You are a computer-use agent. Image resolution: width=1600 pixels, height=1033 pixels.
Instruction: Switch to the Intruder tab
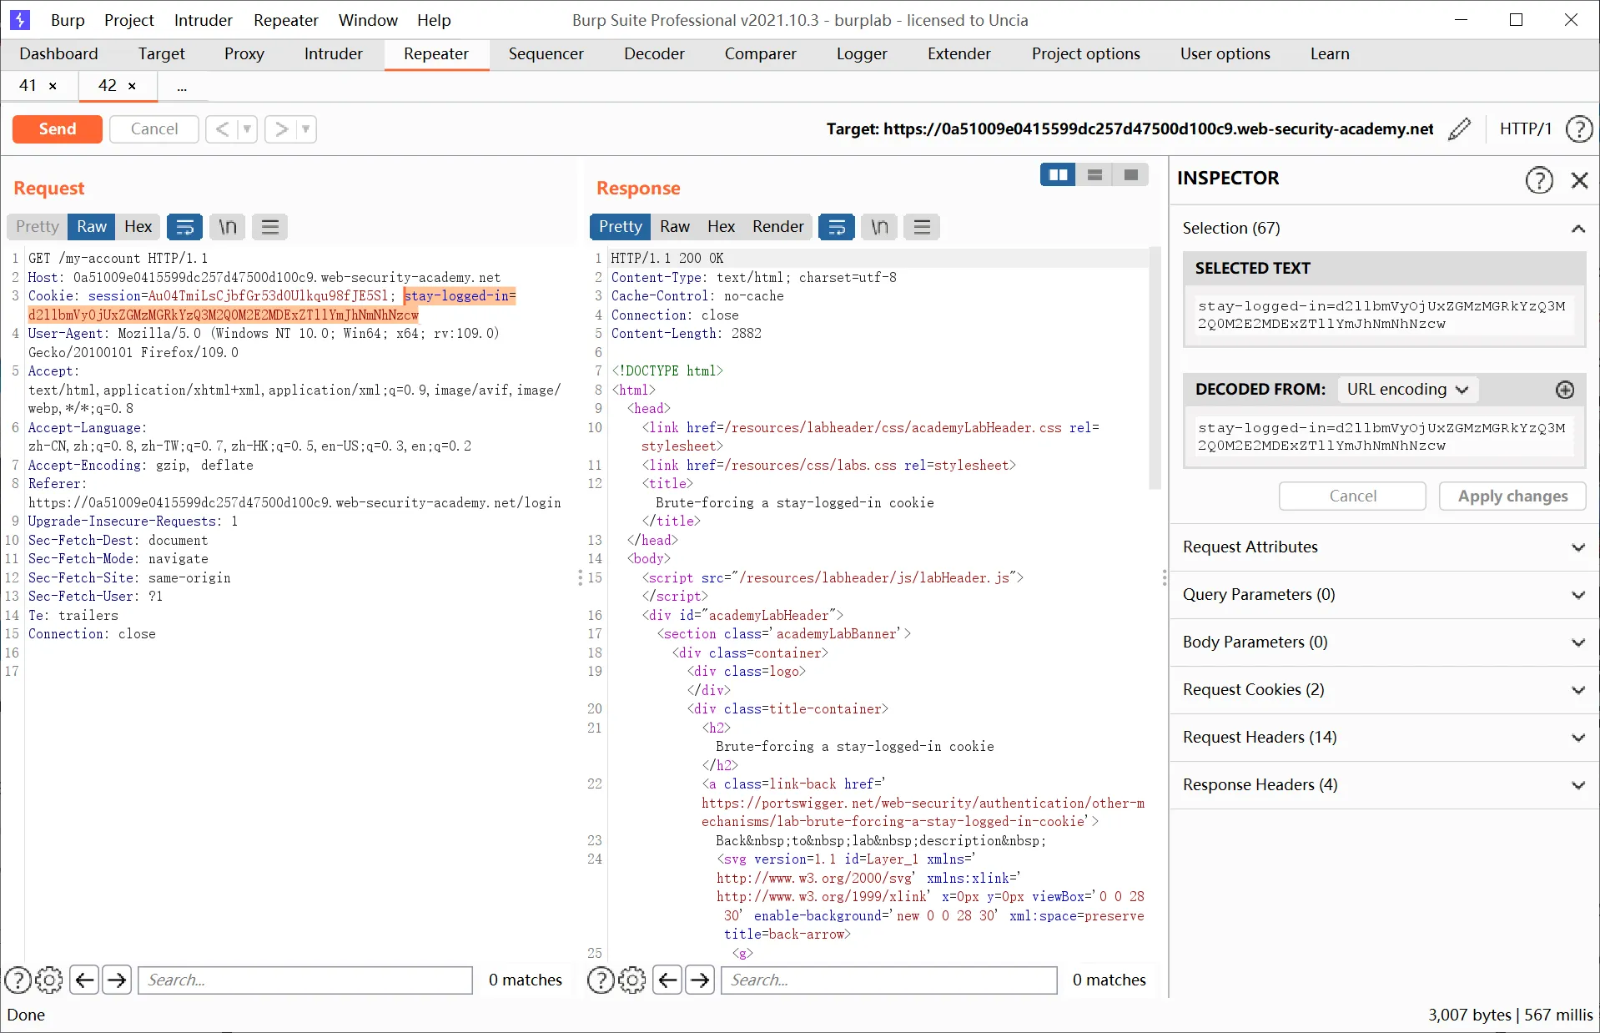[334, 54]
